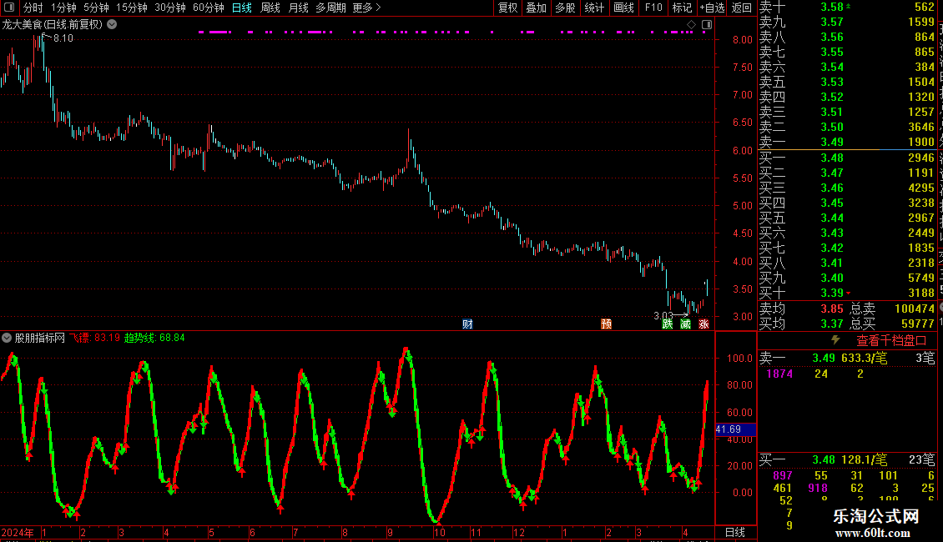Open F10 company info

653,8
